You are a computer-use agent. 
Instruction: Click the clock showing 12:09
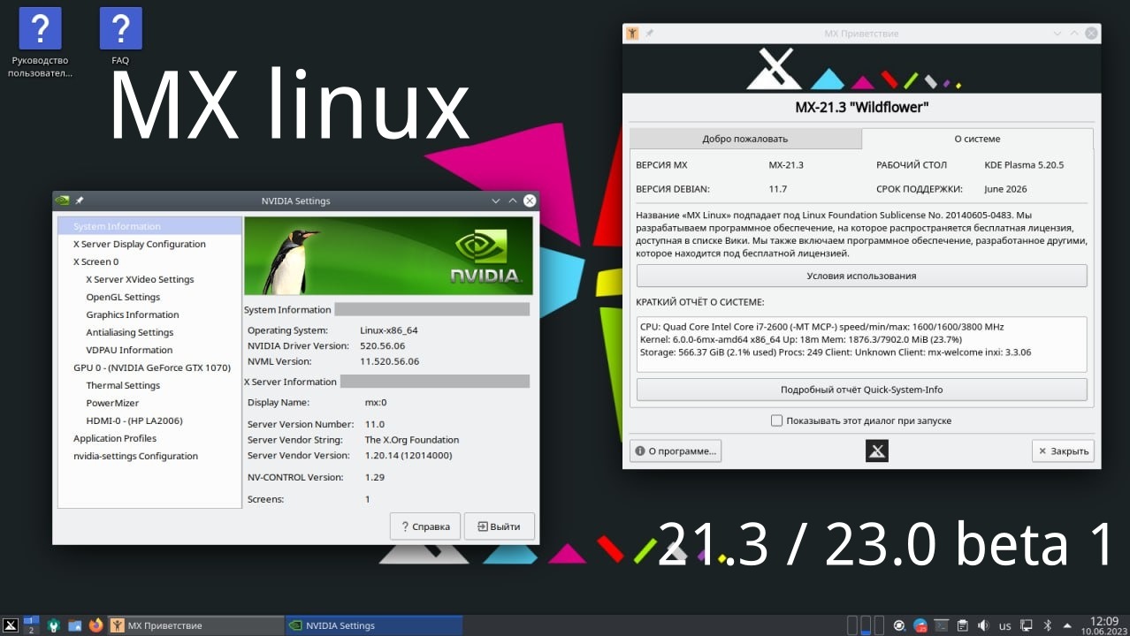(x=1105, y=625)
